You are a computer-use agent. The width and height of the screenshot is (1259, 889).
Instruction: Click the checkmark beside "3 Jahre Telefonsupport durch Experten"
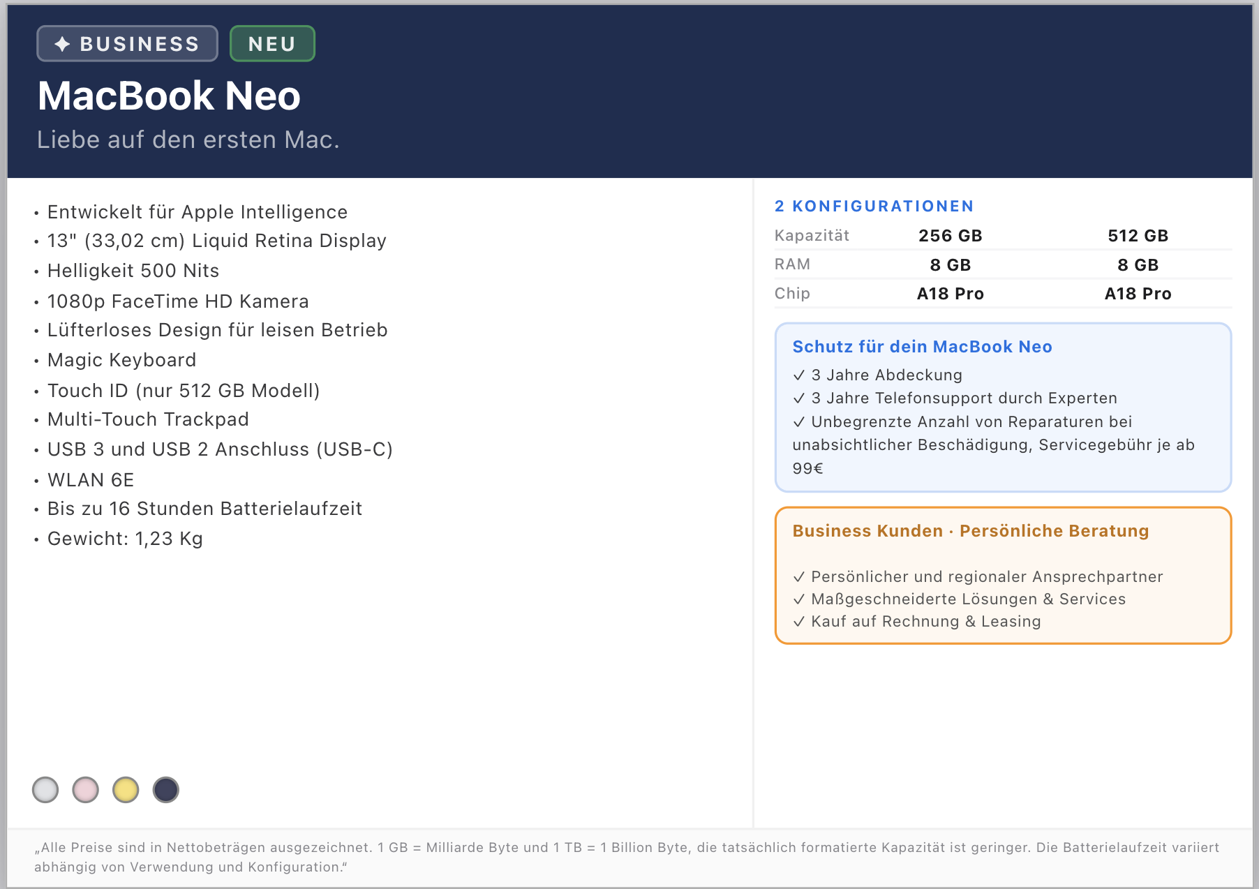click(799, 398)
